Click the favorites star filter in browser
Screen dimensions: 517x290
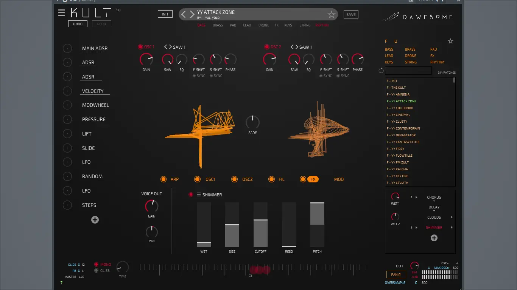click(450, 41)
